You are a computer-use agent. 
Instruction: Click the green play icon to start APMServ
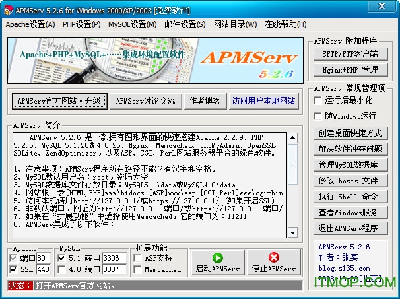(x=218, y=257)
